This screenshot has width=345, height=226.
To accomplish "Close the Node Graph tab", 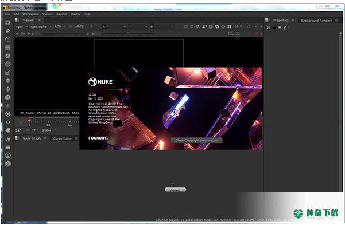I will click(45, 138).
